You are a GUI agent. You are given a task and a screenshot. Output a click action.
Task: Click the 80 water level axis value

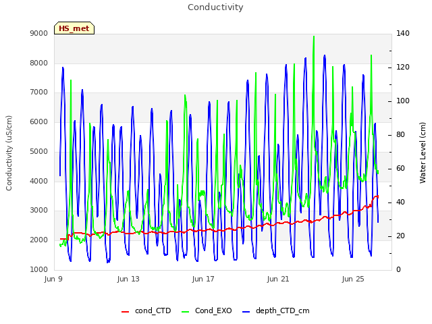pyautogui.click(x=400, y=135)
